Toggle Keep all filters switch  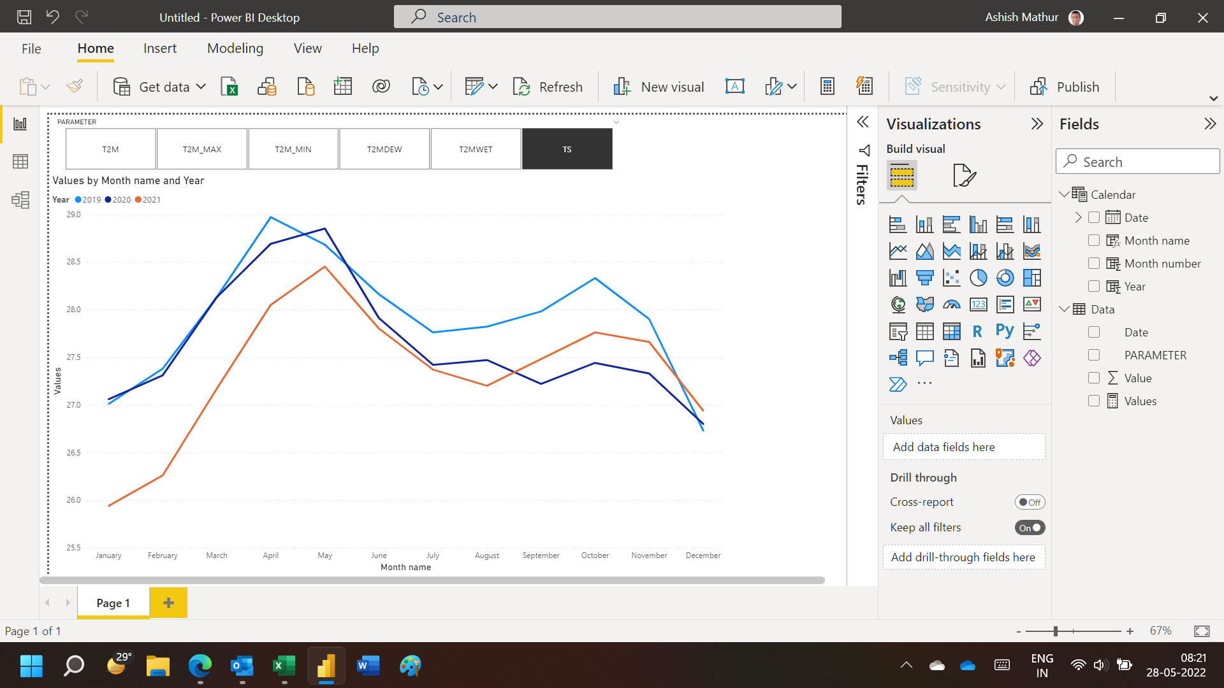coord(1030,527)
